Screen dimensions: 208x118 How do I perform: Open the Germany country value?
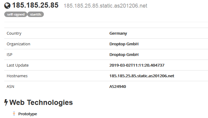[x=118, y=33]
